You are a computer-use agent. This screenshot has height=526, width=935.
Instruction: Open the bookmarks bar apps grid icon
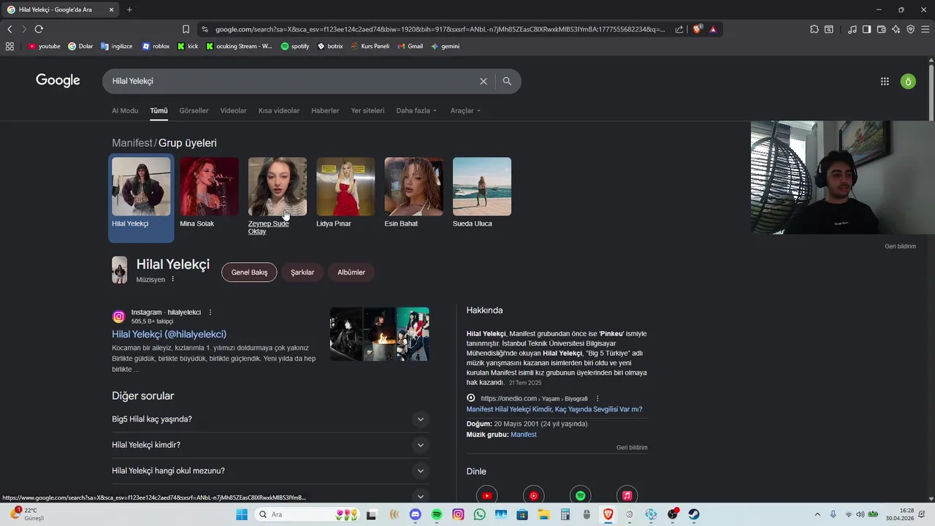point(9,46)
